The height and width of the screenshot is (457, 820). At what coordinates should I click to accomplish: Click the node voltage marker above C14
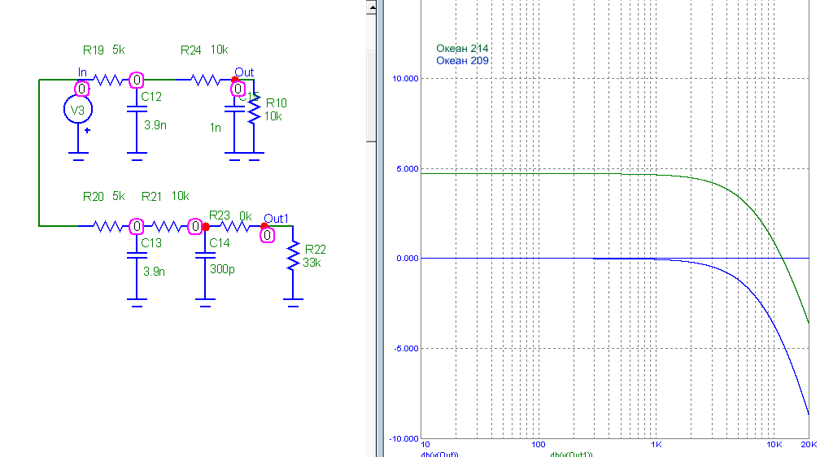[x=195, y=226]
